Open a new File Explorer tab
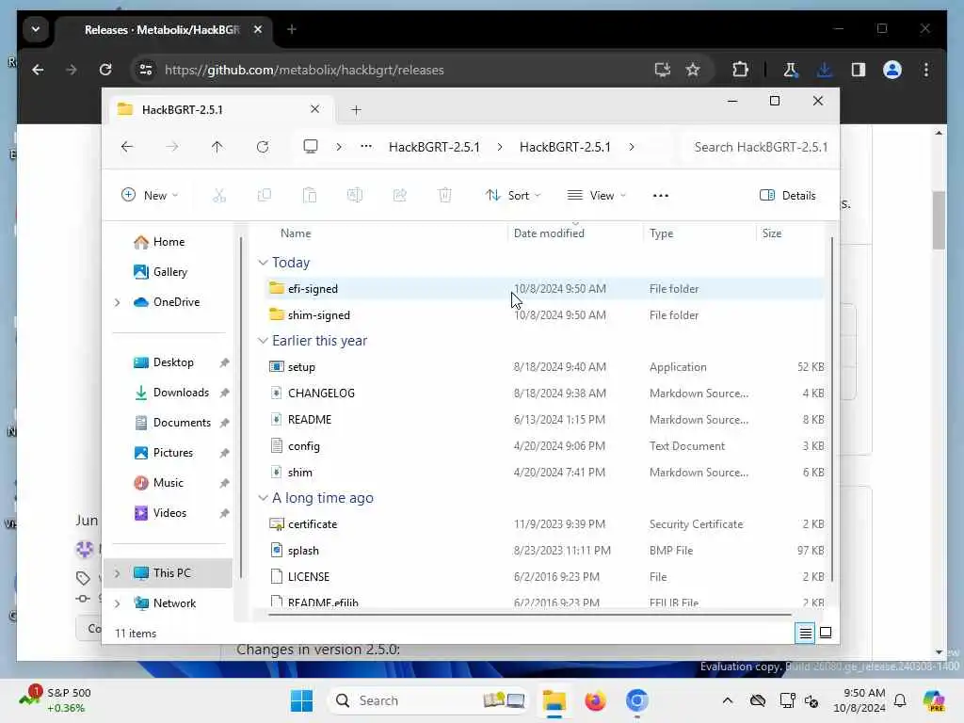This screenshot has width=964, height=723. pyautogui.click(x=356, y=110)
